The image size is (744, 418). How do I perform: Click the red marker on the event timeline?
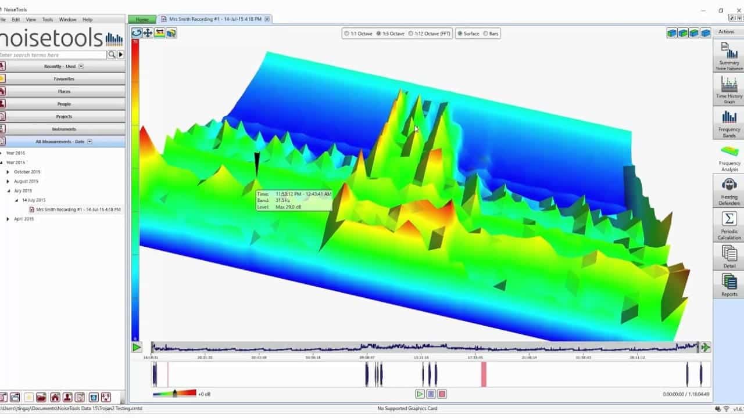[484, 374]
